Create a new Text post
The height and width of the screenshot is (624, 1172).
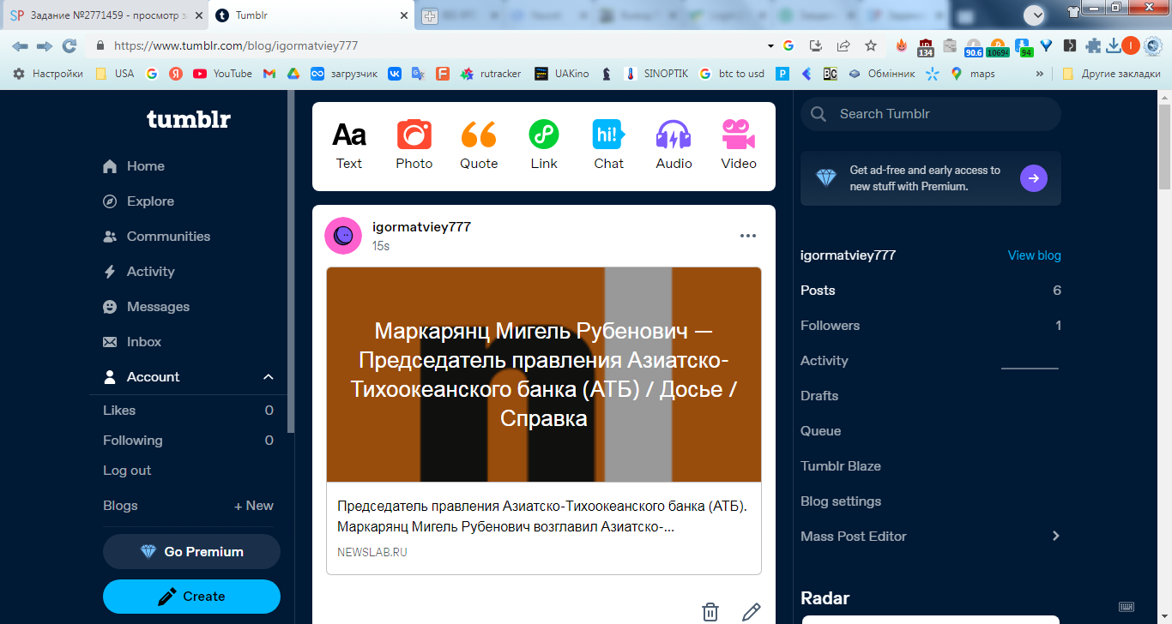click(348, 146)
